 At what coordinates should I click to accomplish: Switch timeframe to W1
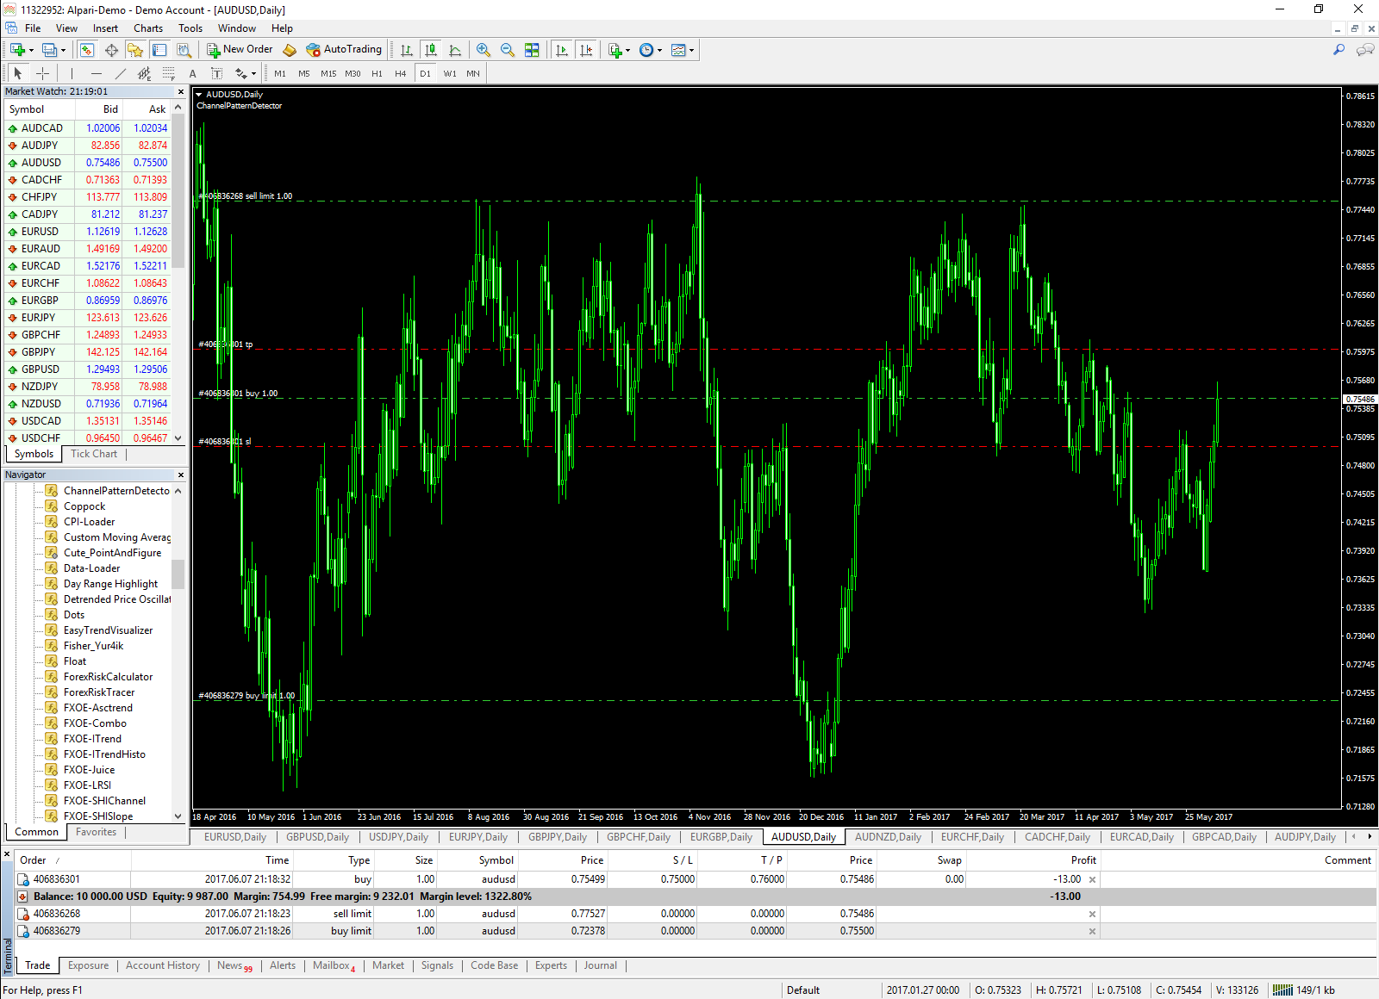click(x=450, y=73)
